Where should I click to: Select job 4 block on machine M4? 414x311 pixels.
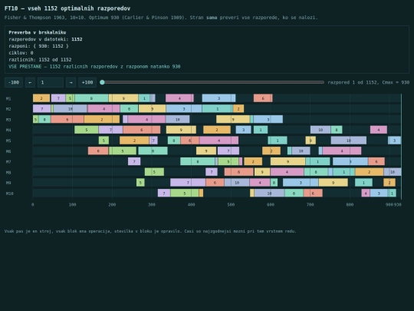click(x=379, y=130)
